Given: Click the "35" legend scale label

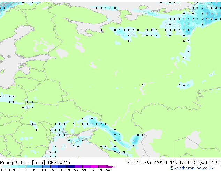Looking at the screenshot, I should click(x=84, y=170).
